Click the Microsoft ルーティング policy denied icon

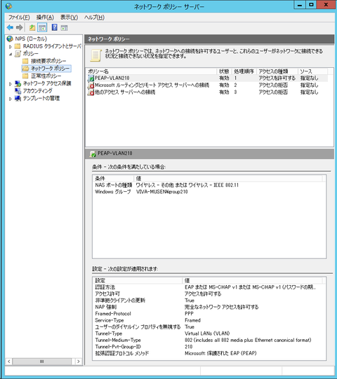91,85
